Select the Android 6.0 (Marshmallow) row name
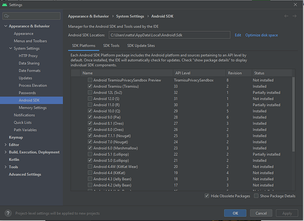 (116, 148)
